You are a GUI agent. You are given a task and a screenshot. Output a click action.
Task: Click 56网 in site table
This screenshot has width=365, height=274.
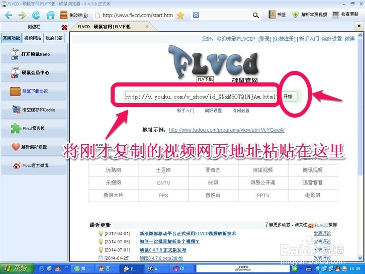click(213, 182)
